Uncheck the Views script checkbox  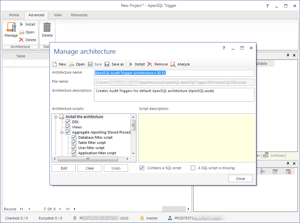click(68, 127)
